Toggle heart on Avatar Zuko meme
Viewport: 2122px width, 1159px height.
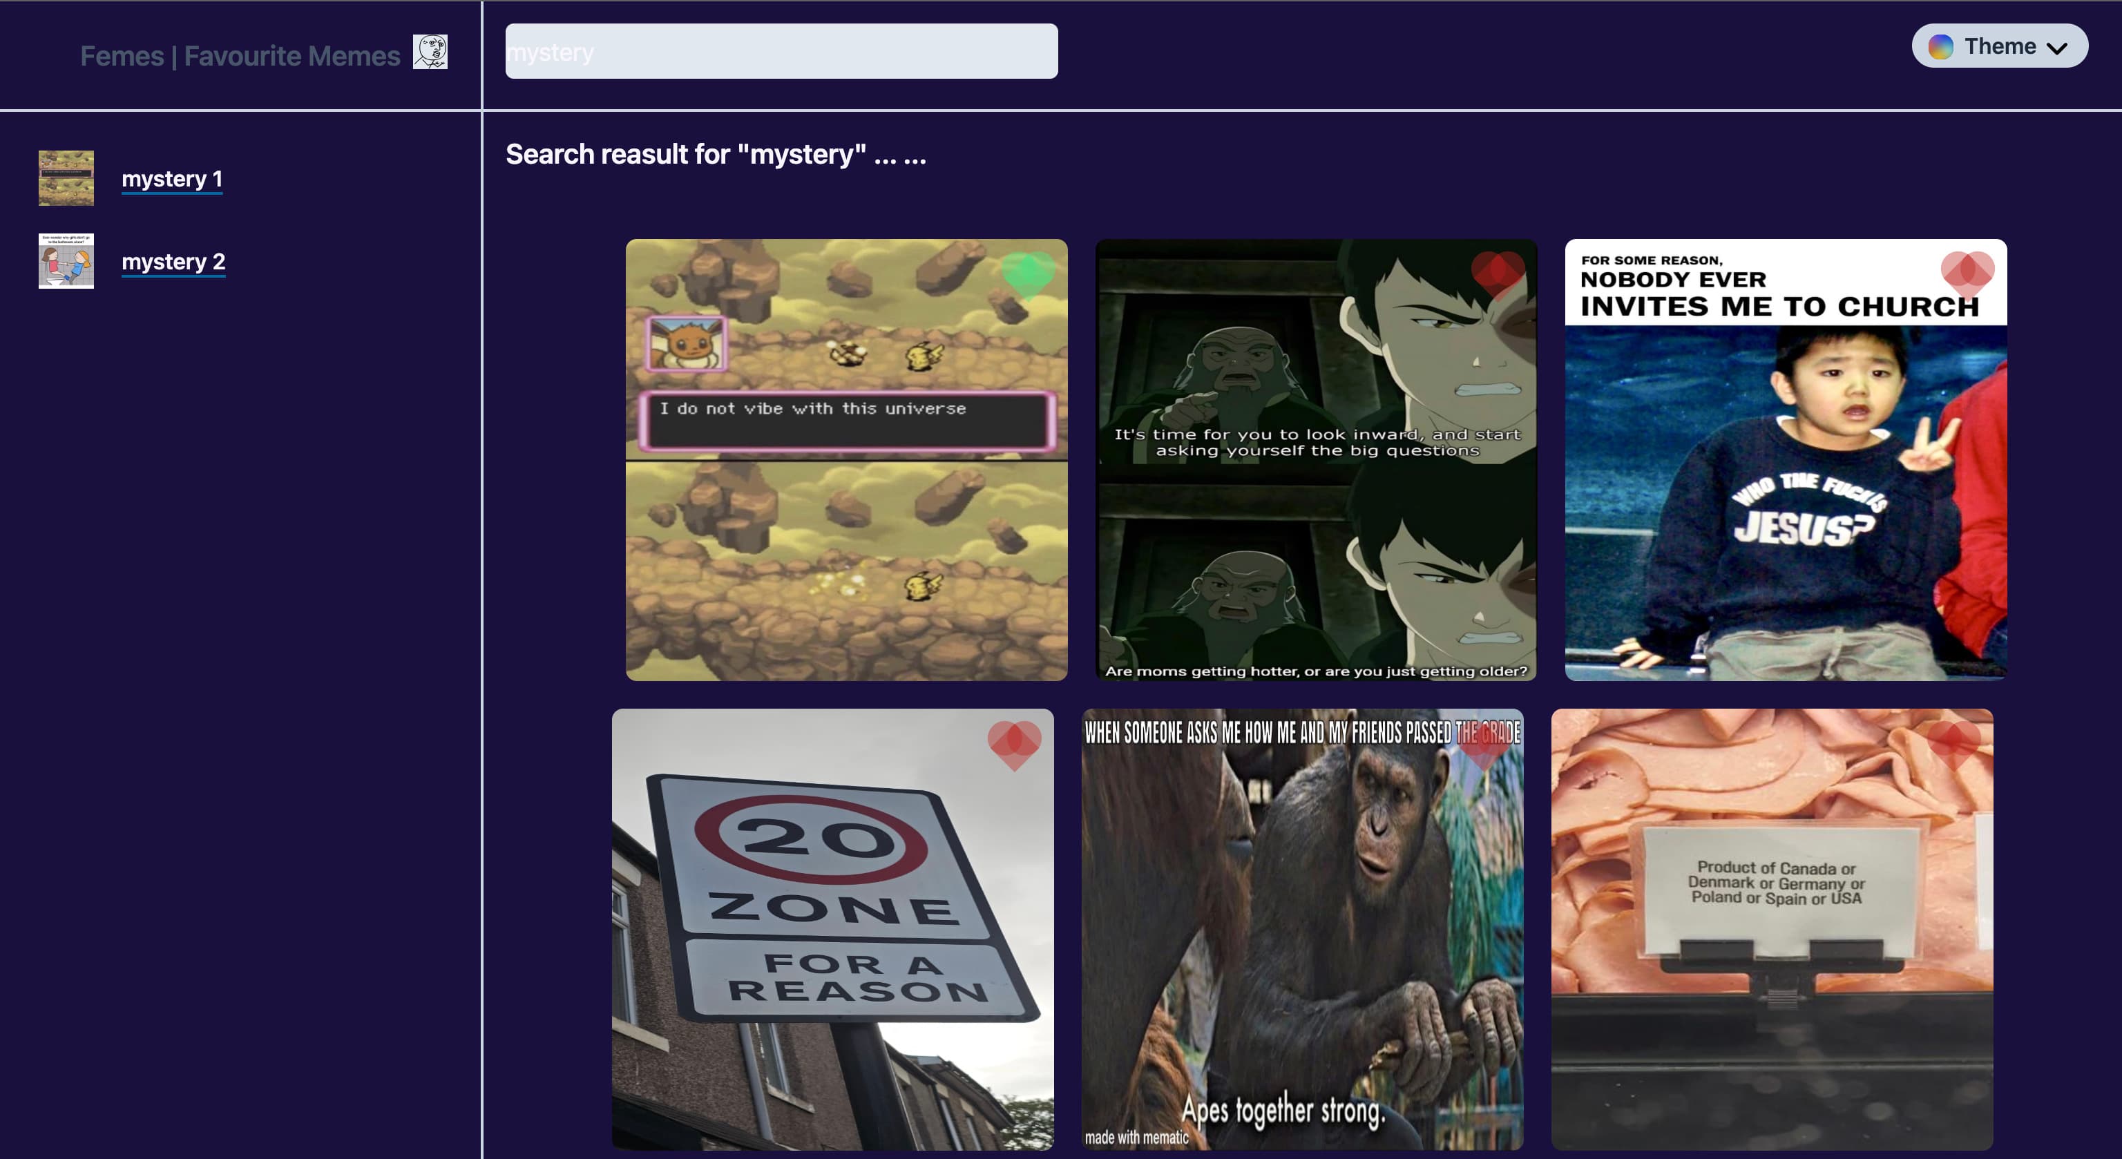[x=1498, y=273]
